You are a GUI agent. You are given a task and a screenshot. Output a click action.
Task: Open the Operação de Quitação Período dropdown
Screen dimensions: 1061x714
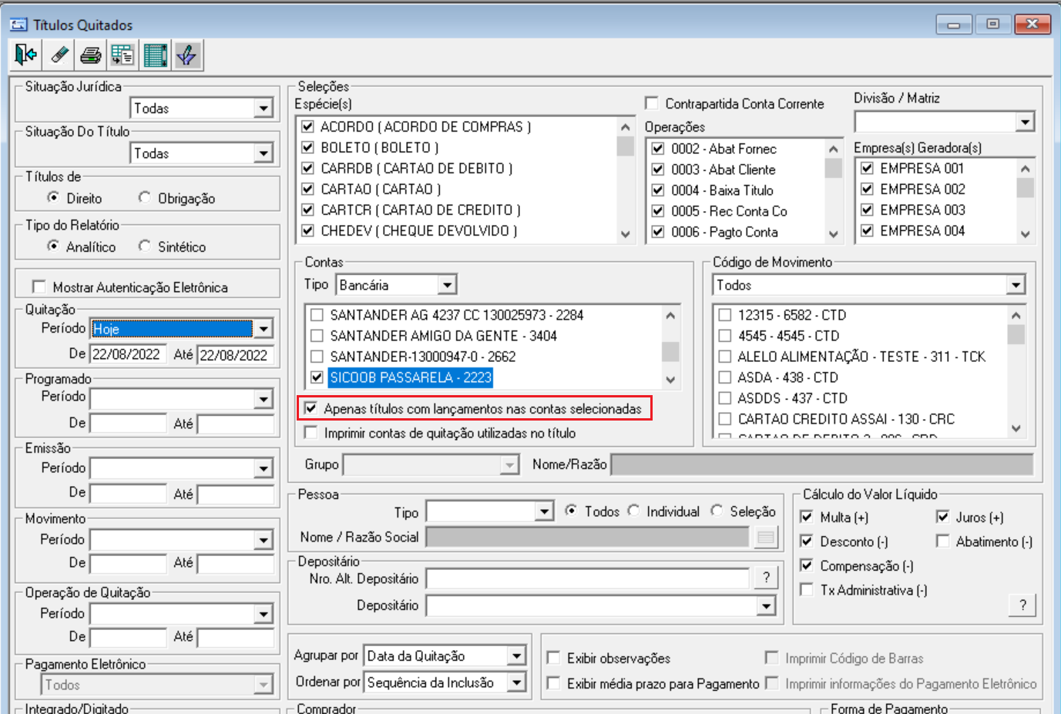(x=264, y=614)
